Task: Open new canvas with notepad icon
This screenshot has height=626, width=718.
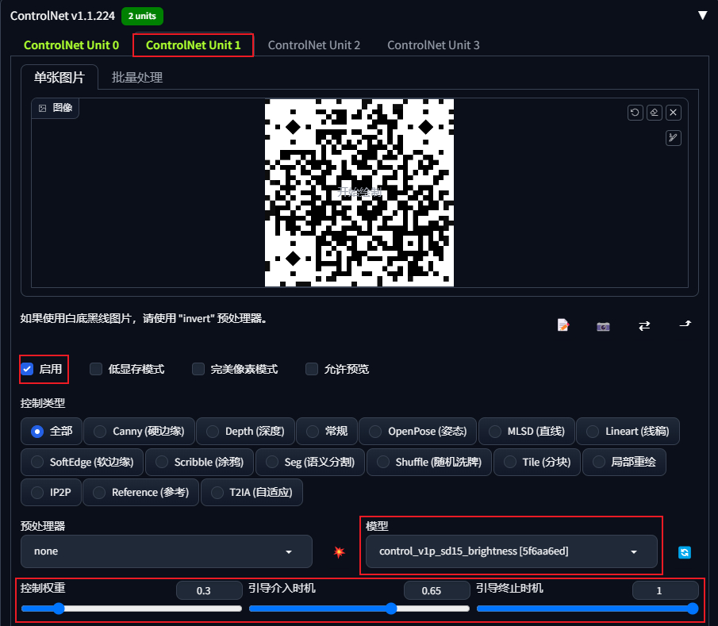Action: [563, 325]
